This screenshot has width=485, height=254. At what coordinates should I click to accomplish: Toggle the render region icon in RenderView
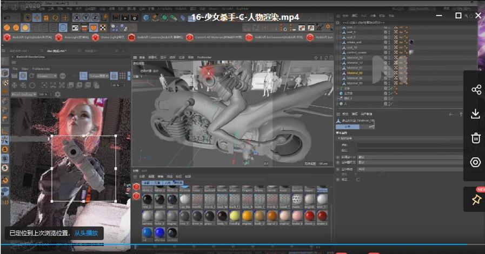[83, 76]
